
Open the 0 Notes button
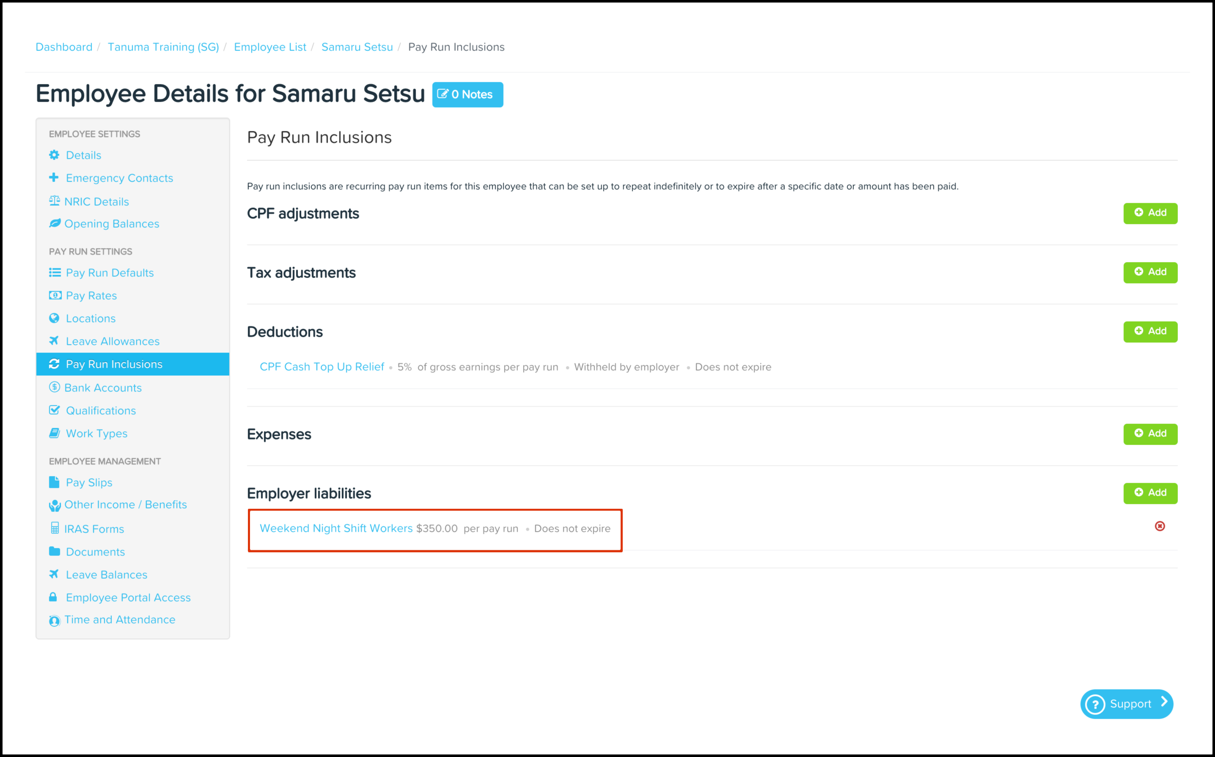[467, 95]
